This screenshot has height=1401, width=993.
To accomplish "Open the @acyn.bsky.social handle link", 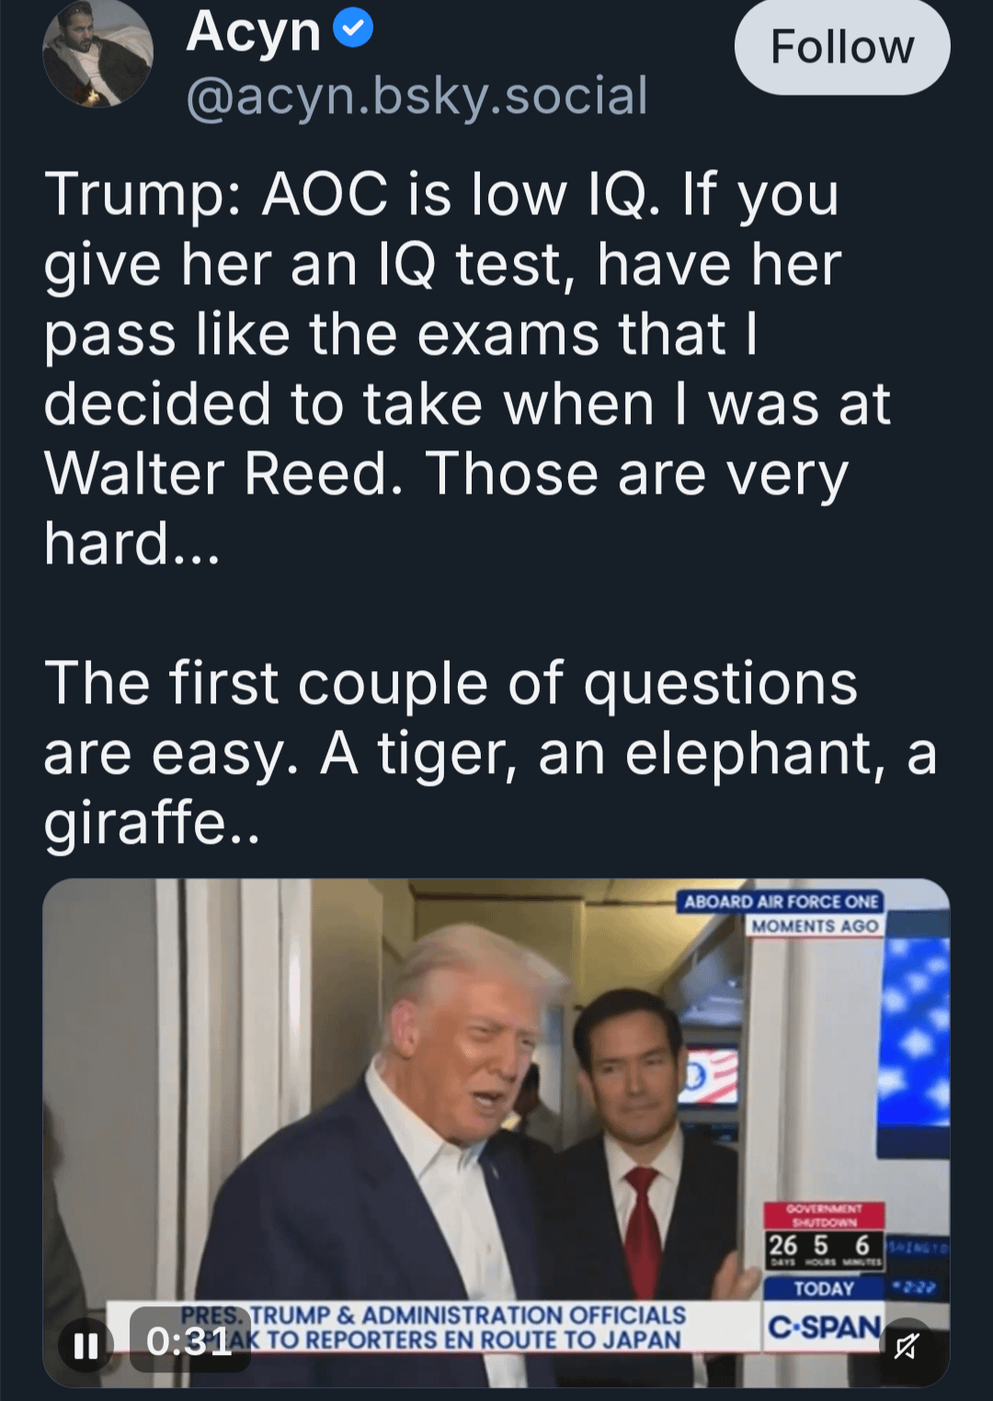I will click(417, 96).
